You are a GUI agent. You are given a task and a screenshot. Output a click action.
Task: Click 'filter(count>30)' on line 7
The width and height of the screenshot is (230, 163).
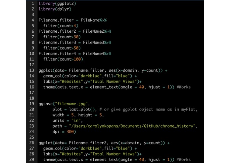tap(62, 37)
